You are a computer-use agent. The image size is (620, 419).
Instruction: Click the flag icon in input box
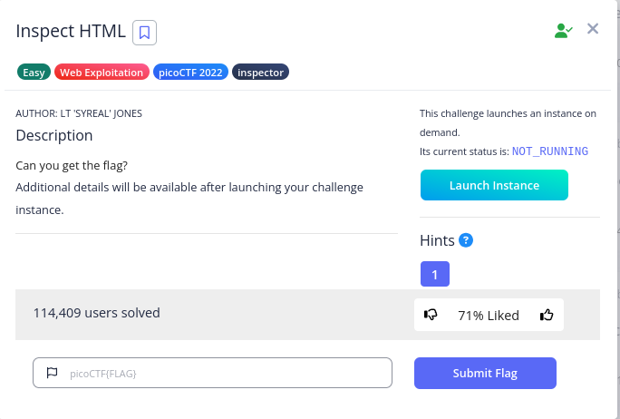point(52,373)
